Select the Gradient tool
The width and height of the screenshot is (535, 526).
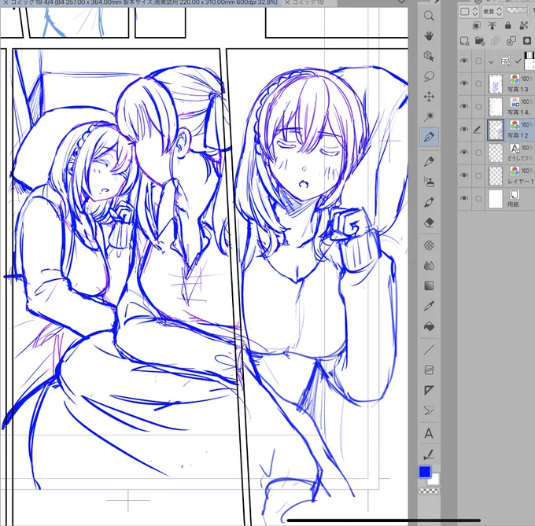pos(429,285)
